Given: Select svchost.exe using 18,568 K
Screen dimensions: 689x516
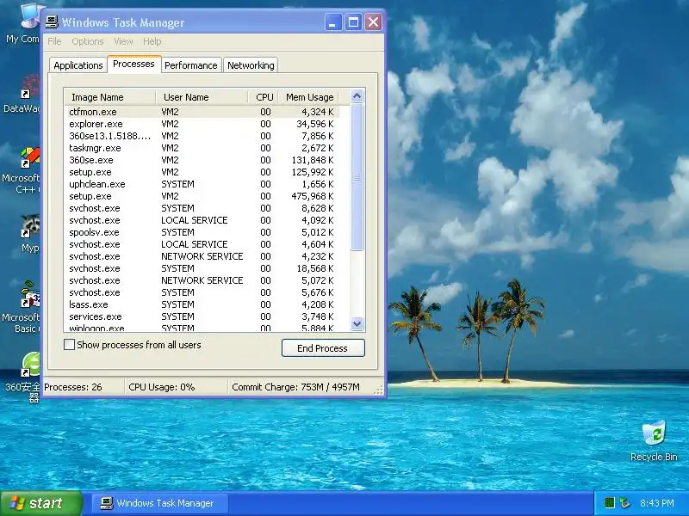Looking at the screenshot, I should [x=202, y=268].
